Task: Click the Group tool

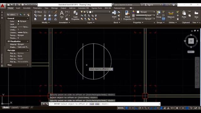Action: click(x=159, y=14)
